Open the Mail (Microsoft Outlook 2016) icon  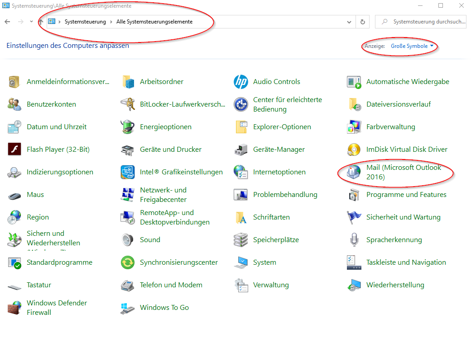tap(354, 172)
